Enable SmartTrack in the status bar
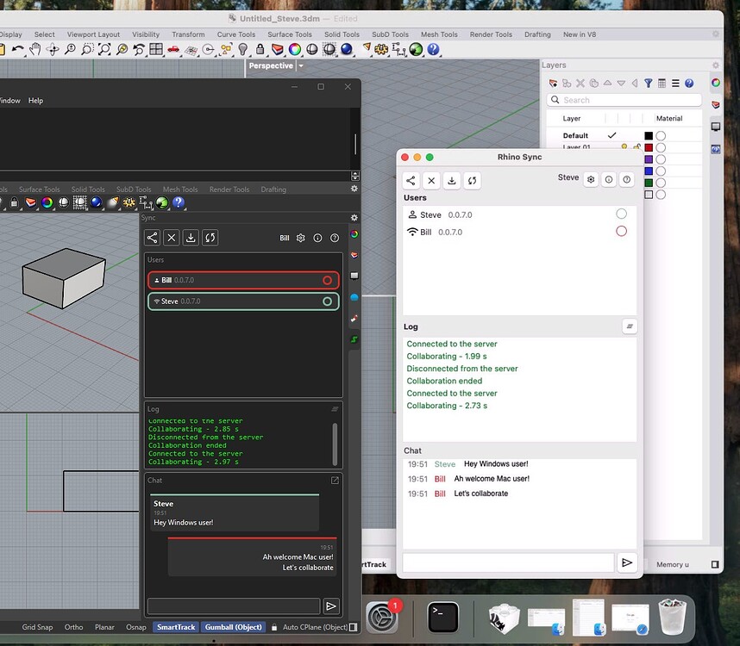This screenshot has height=646, width=740. (x=175, y=627)
